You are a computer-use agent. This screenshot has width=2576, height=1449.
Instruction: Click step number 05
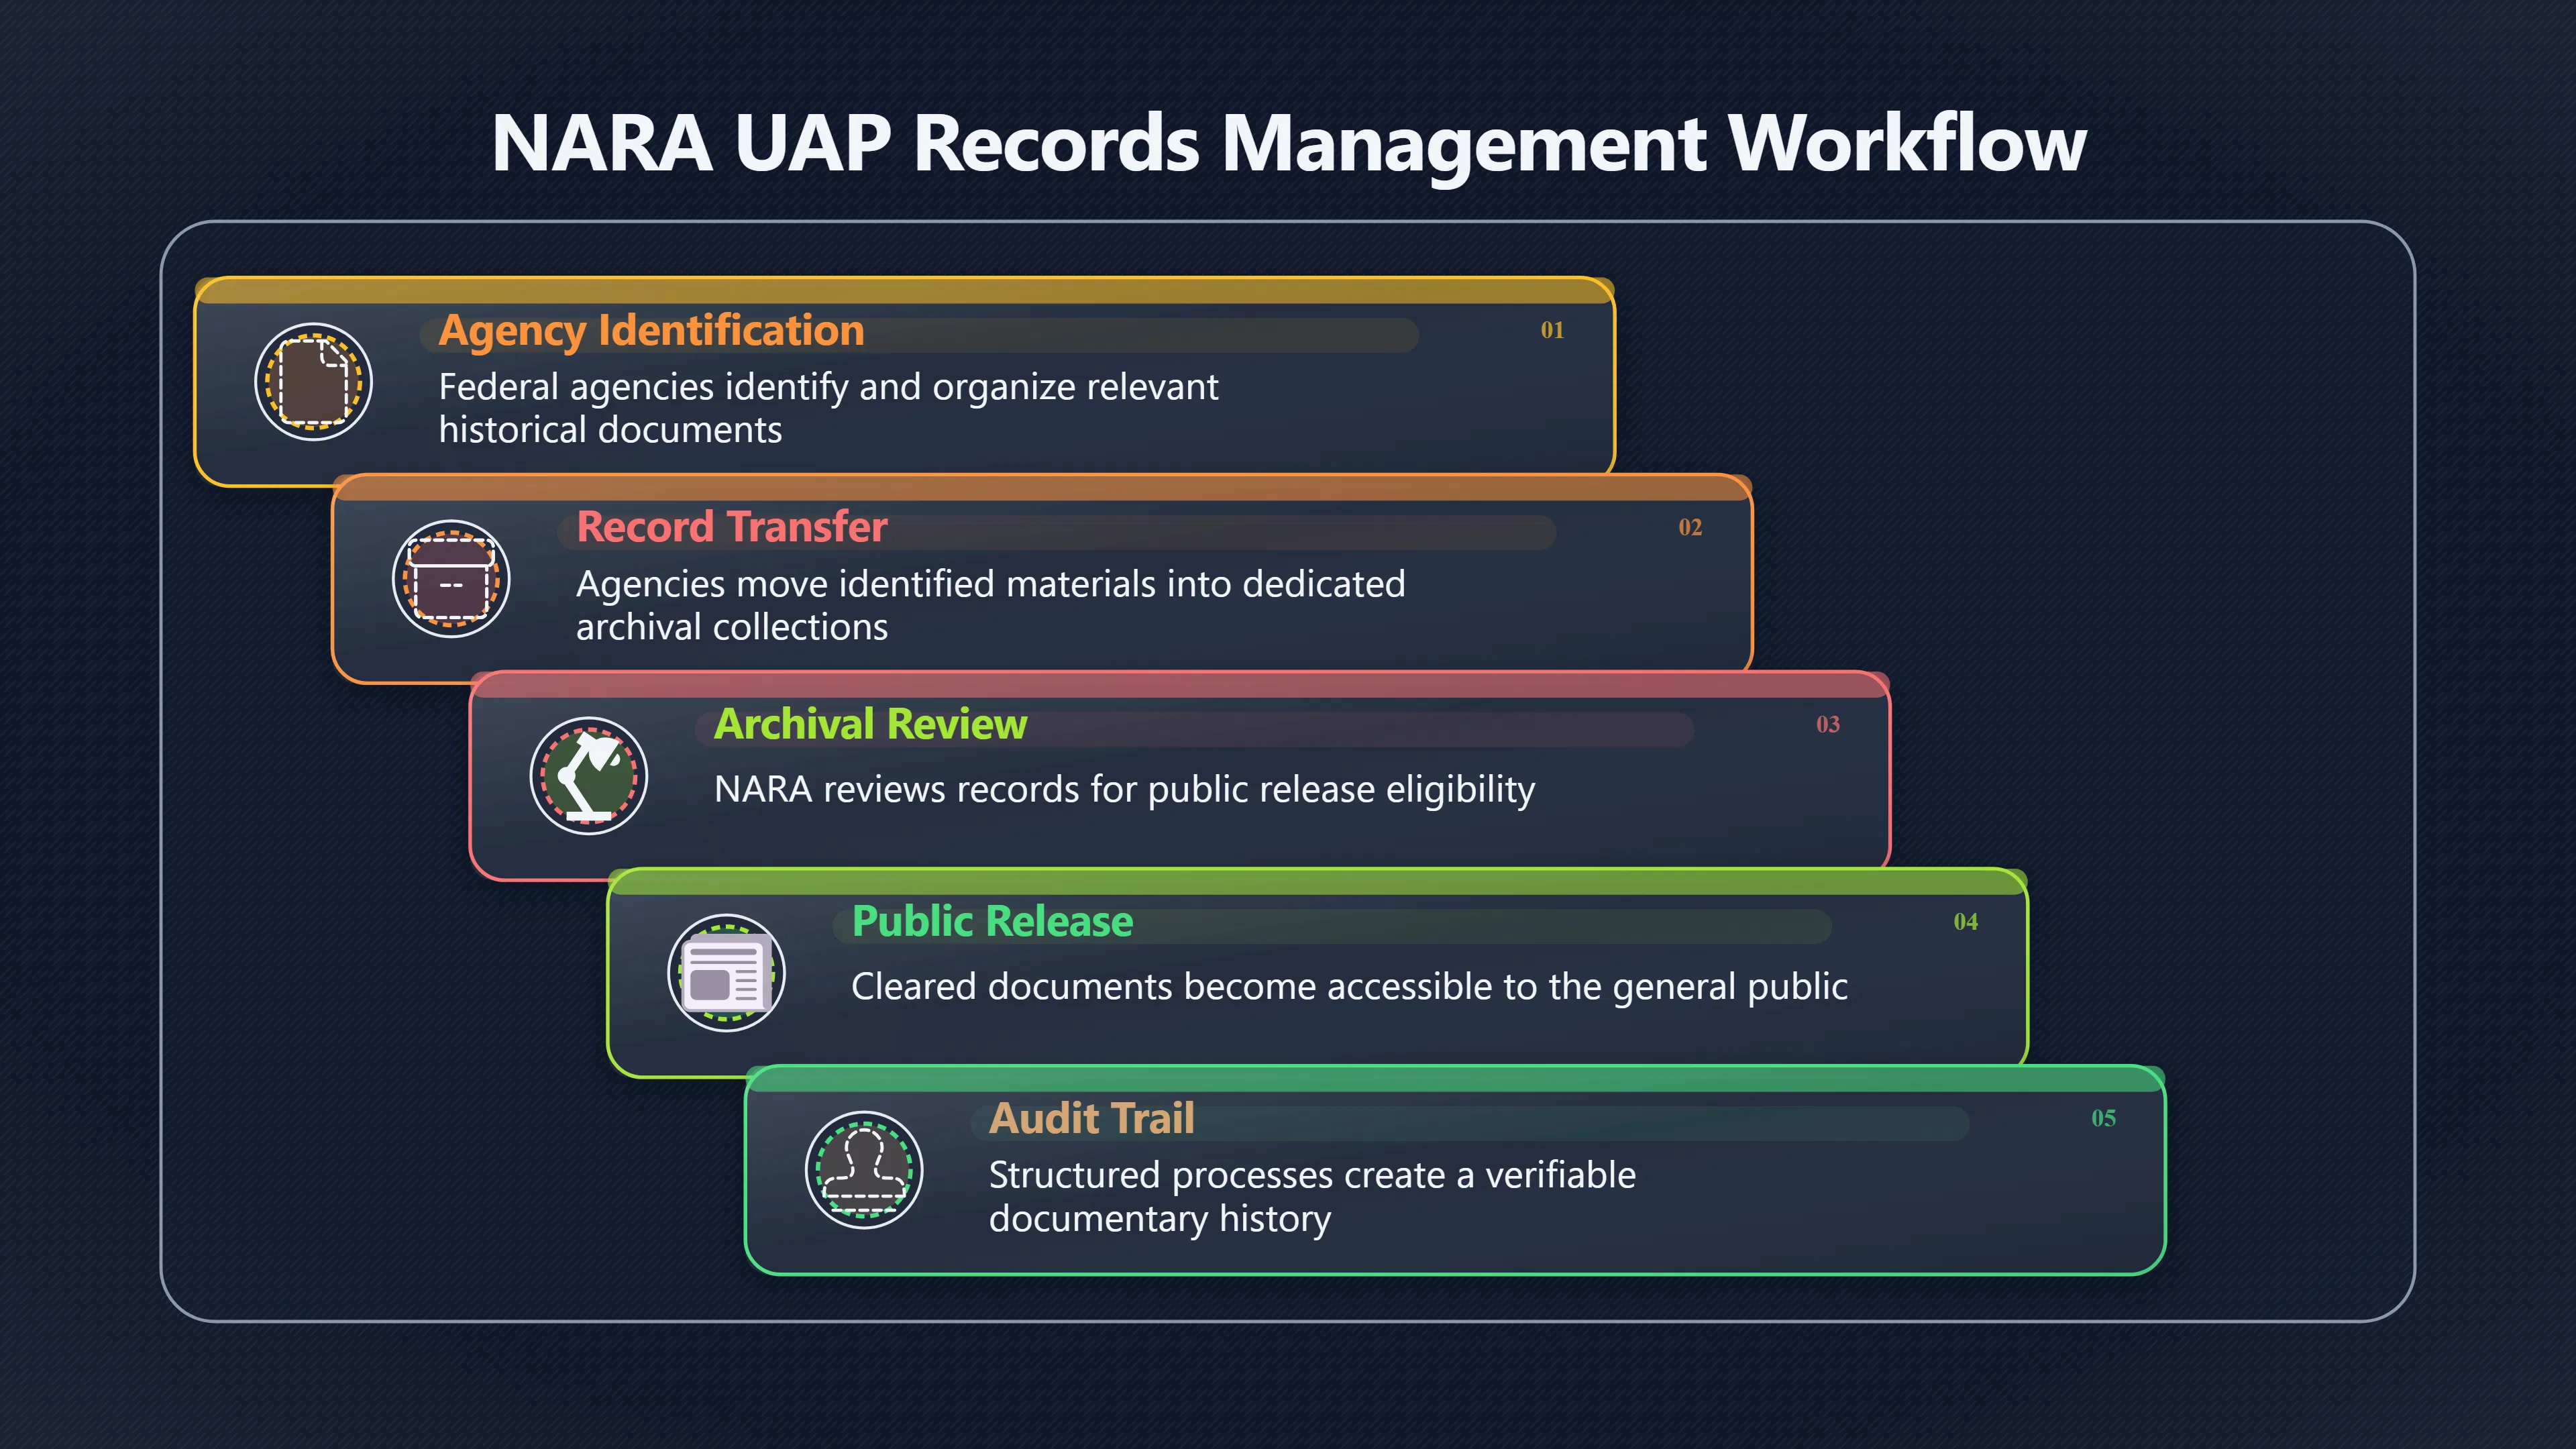pos(2103,1118)
